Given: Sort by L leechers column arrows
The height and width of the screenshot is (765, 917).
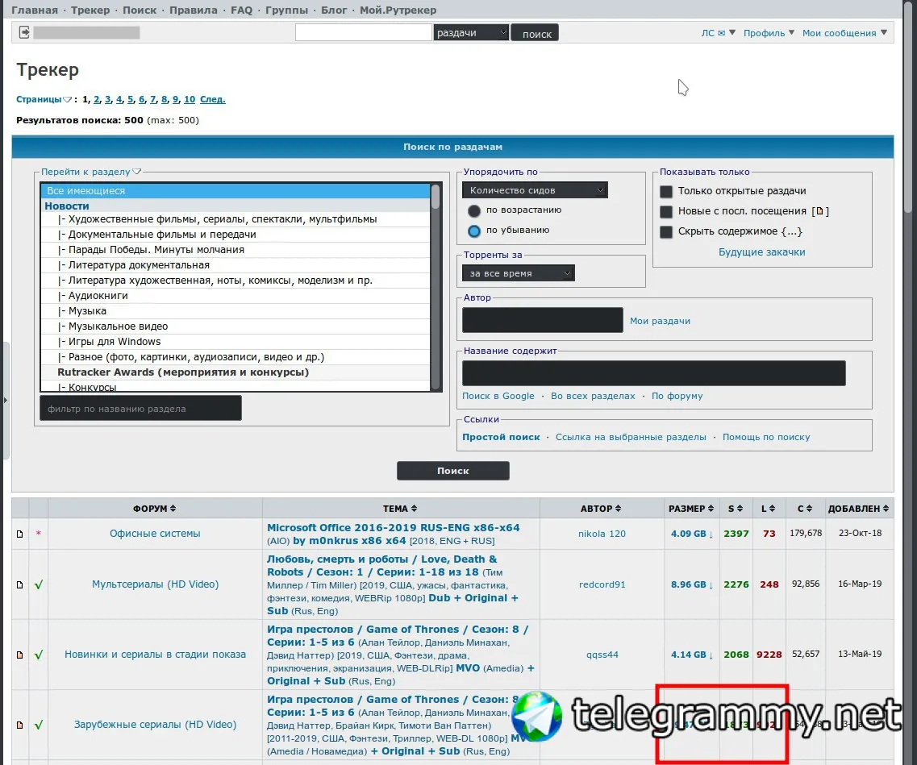Looking at the screenshot, I should (x=772, y=509).
